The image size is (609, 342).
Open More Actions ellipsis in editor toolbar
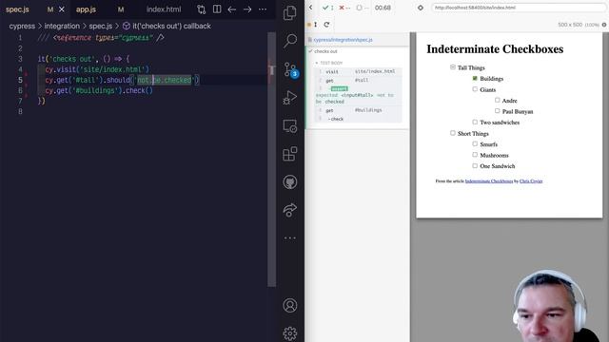tap(263, 9)
